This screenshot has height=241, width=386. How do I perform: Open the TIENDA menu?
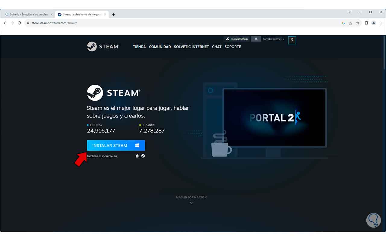coord(139,47)
